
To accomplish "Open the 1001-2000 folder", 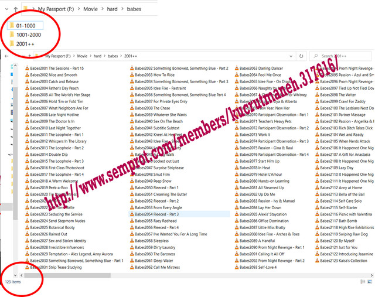I will click(x=25, y=35).
